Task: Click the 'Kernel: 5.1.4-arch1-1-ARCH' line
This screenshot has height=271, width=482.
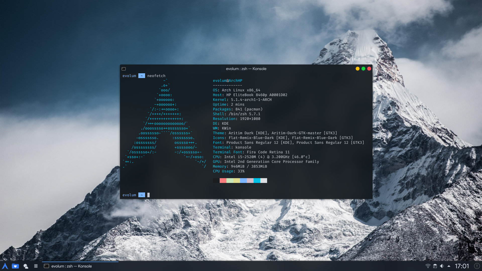Action: (x=242, y=100)
